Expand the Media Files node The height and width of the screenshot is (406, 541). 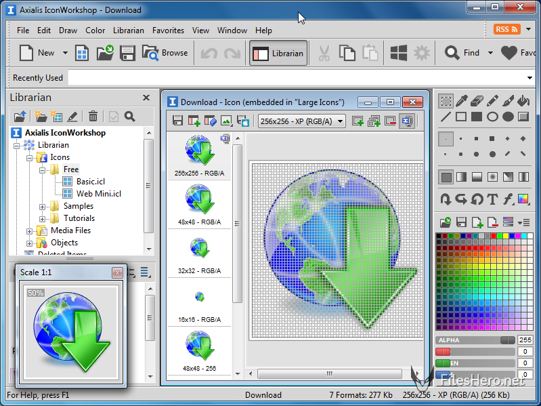click(29, 231)
